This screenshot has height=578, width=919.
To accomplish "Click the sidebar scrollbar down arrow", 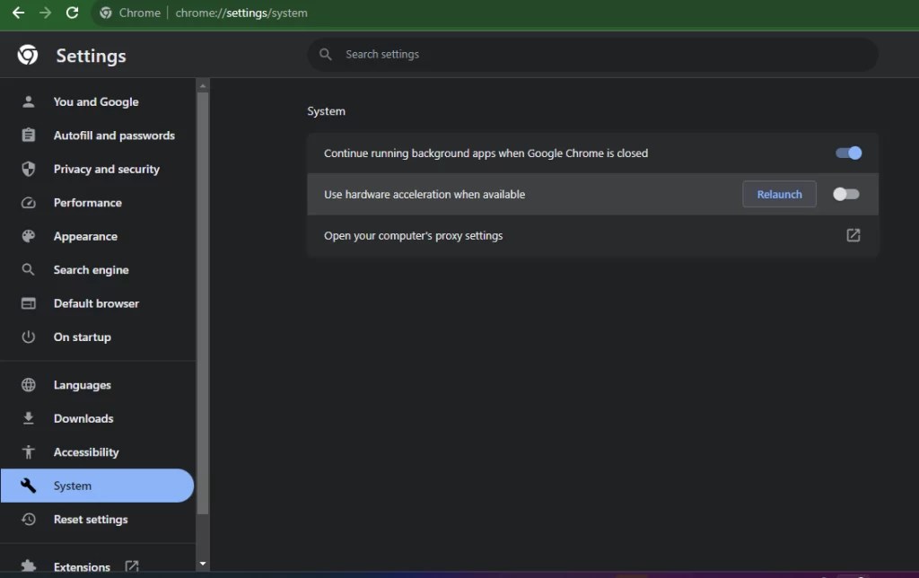I will pyautogui.click(x=204, y=564).
